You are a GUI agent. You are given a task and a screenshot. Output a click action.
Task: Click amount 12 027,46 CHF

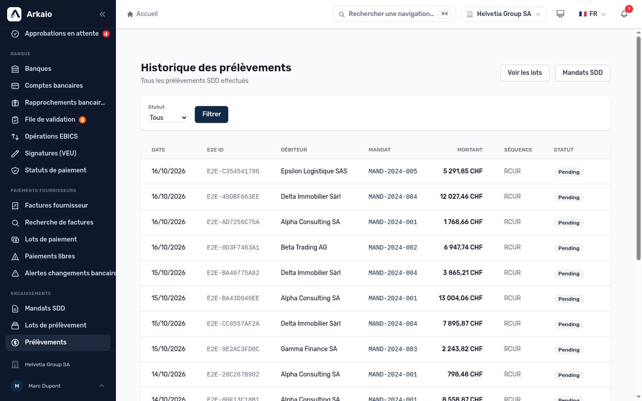(461, 196)
